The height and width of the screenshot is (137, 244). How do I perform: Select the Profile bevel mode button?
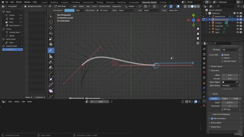coord(236,99)
